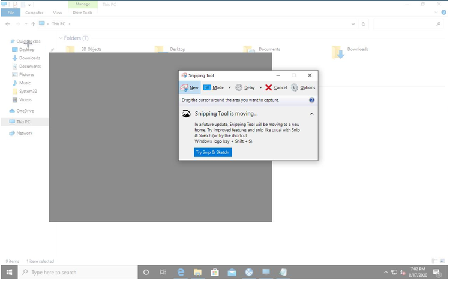The height and width of the screenshot is (281, 450).
Task: Open the Windows Start menu
Action: pos(9,272)
